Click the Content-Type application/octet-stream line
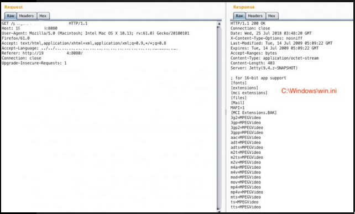The image size is (355, 214). [275, 58]
